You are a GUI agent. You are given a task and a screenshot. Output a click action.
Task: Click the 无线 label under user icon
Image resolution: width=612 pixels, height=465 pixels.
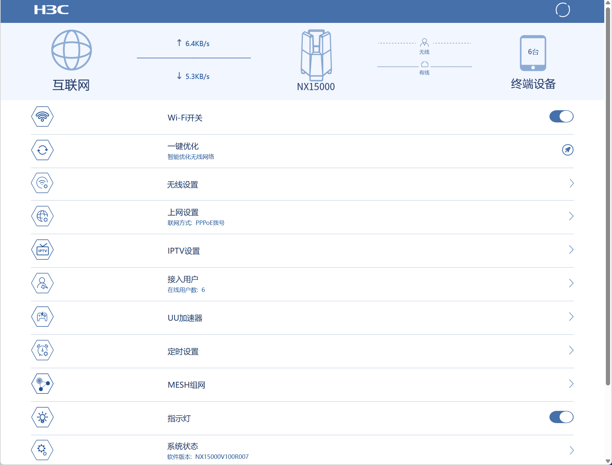[x=424, y=52]
